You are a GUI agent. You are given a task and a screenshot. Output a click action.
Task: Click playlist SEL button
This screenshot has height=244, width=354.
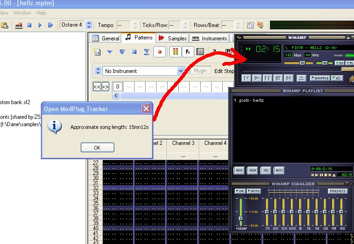(266, 171)
